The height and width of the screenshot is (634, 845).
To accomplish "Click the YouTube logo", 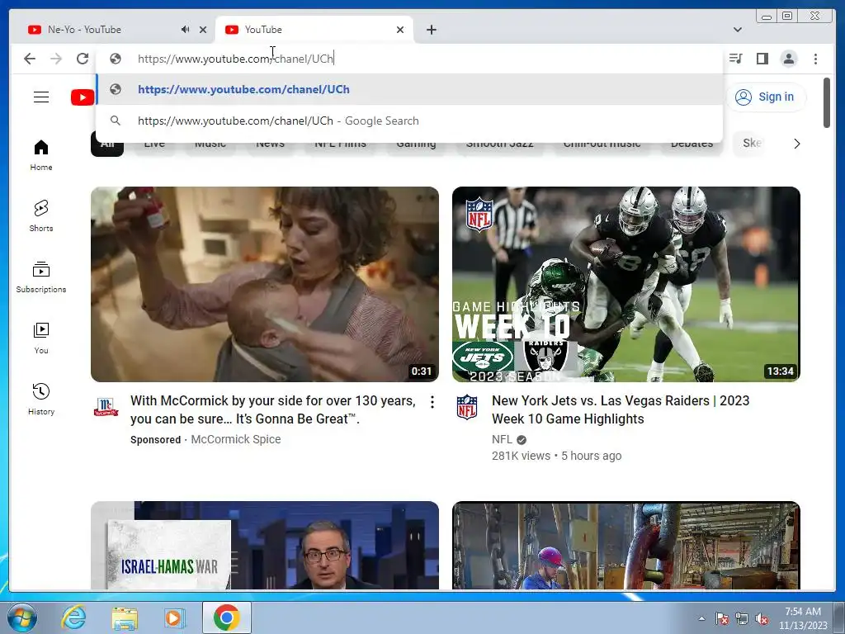I will pyautogui.click(x=83, y=97).
